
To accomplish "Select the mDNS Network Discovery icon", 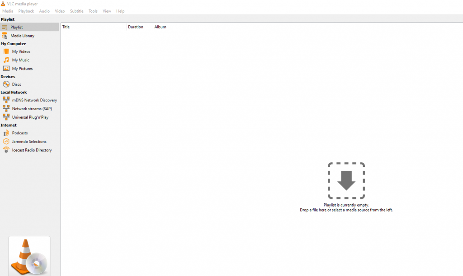I will coord(6,100).
